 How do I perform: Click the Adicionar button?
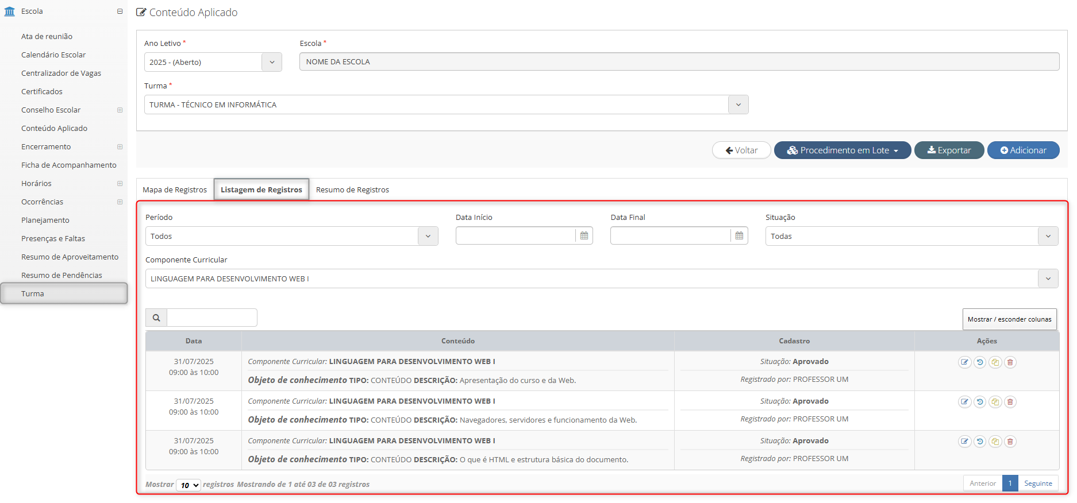pyautogui.click(x=1023, y=150)
